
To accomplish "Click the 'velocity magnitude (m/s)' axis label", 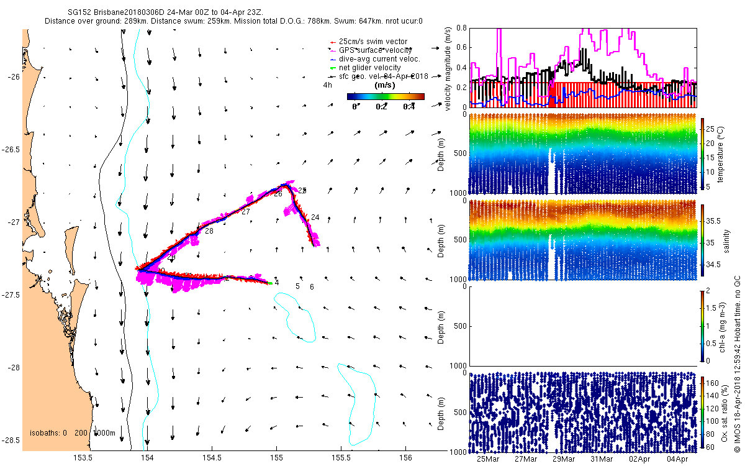I will 448,69.
